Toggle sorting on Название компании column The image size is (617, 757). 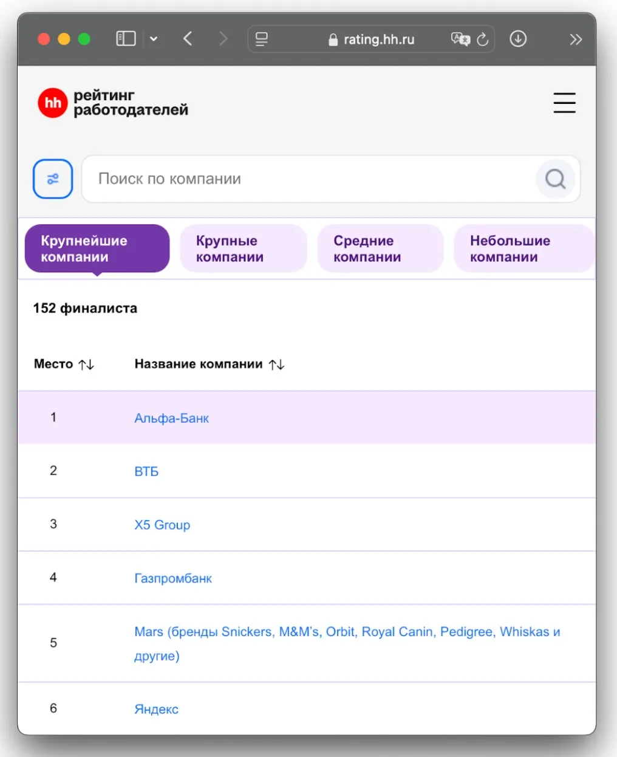277,363
